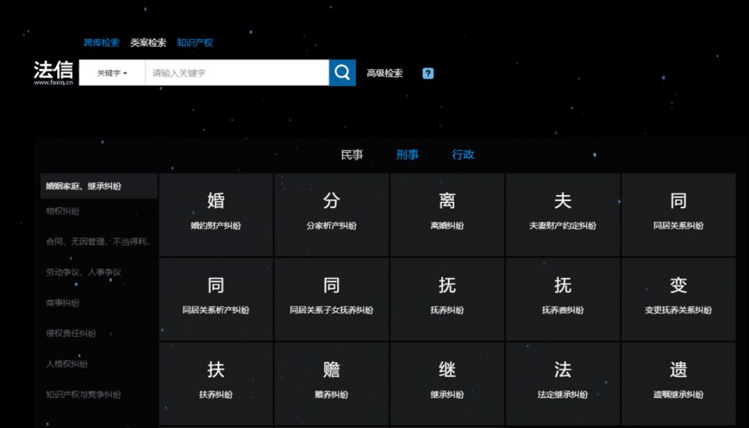Switch to 跨库检索 tab

pyautogui.click(x=101, y=43)
